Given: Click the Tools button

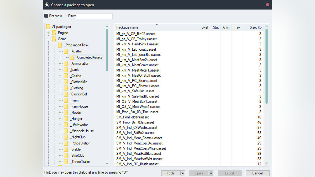Looking at the screenshot, I should [x=171, y=173].
